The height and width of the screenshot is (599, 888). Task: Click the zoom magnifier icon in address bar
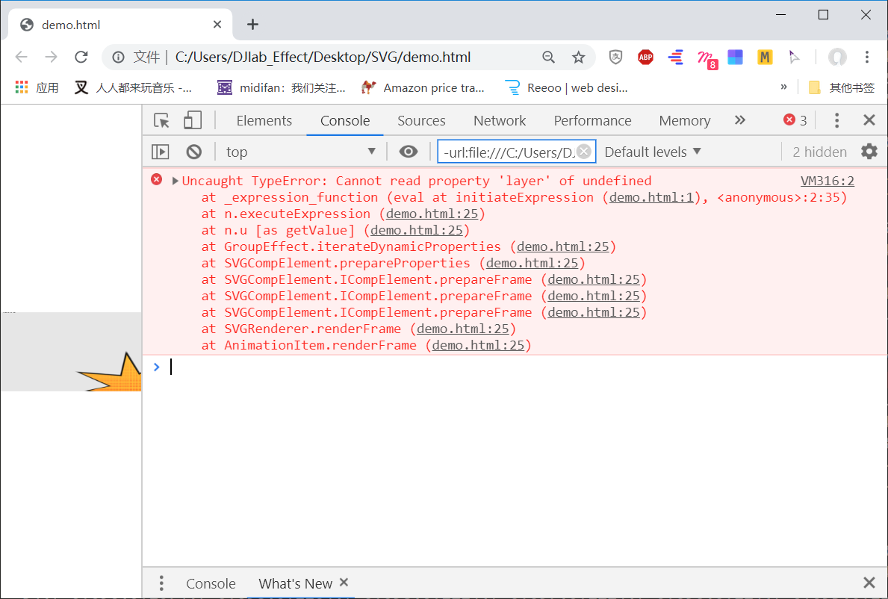click(x=548, y=58)
